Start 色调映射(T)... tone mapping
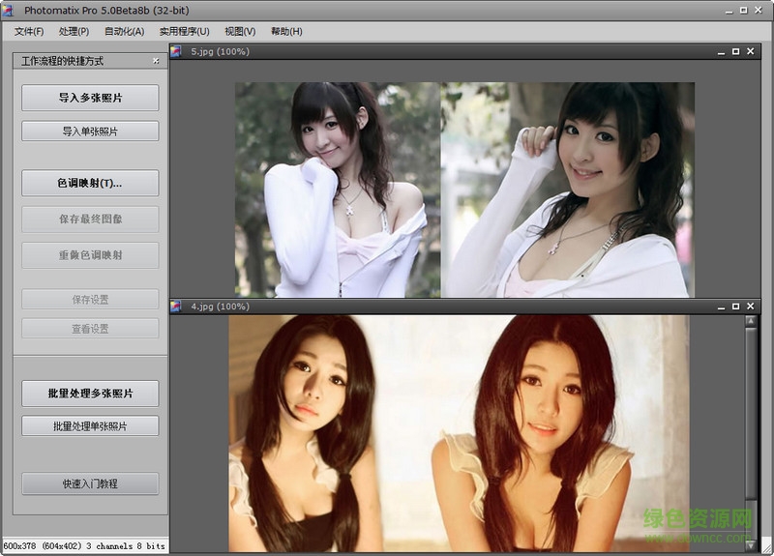 [90, 183]
